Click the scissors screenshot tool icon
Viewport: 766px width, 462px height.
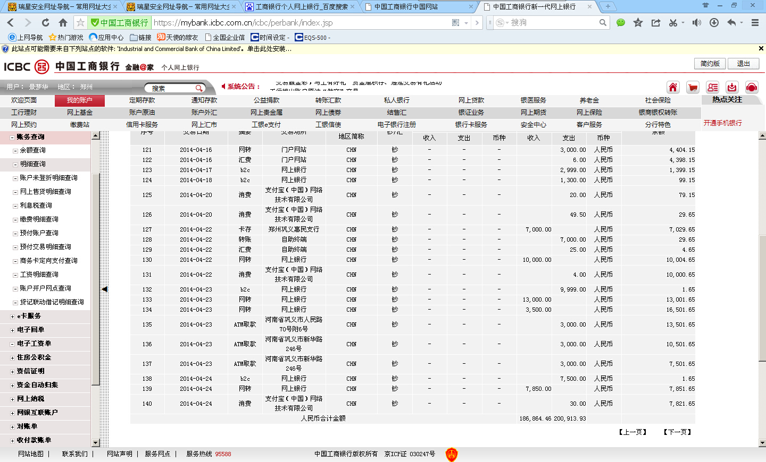[x=673, y=23]
